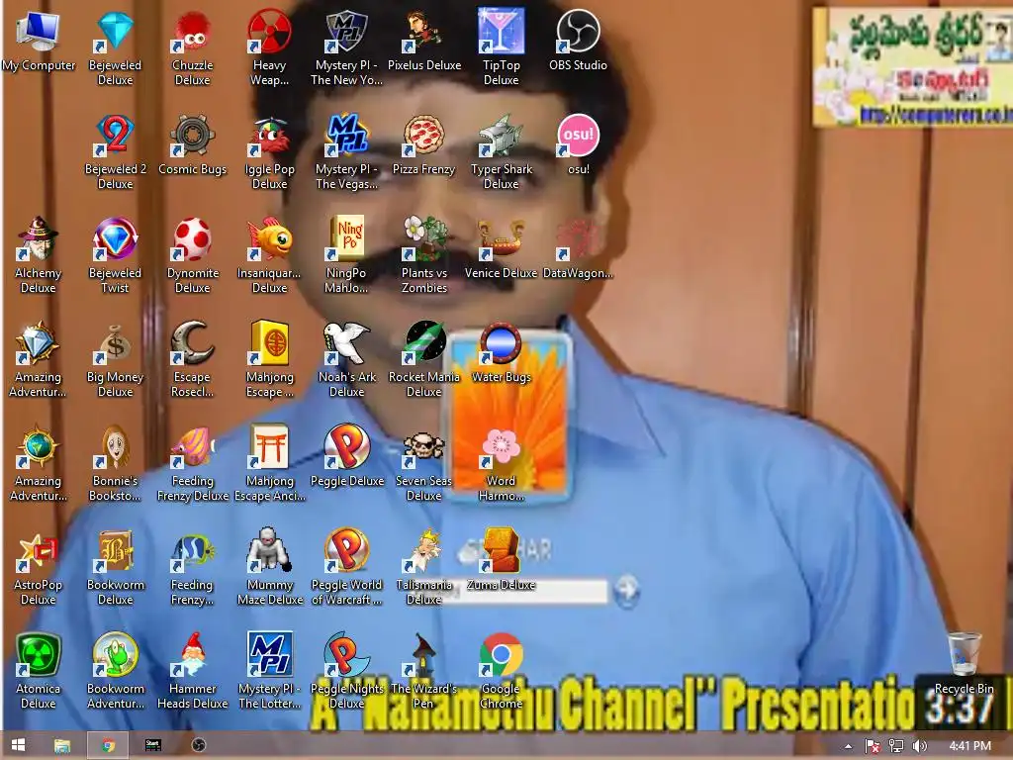Open the Action Center flag icon
Image resolution: width=1013 pixels, height=760 pixels.
[873, 746]
